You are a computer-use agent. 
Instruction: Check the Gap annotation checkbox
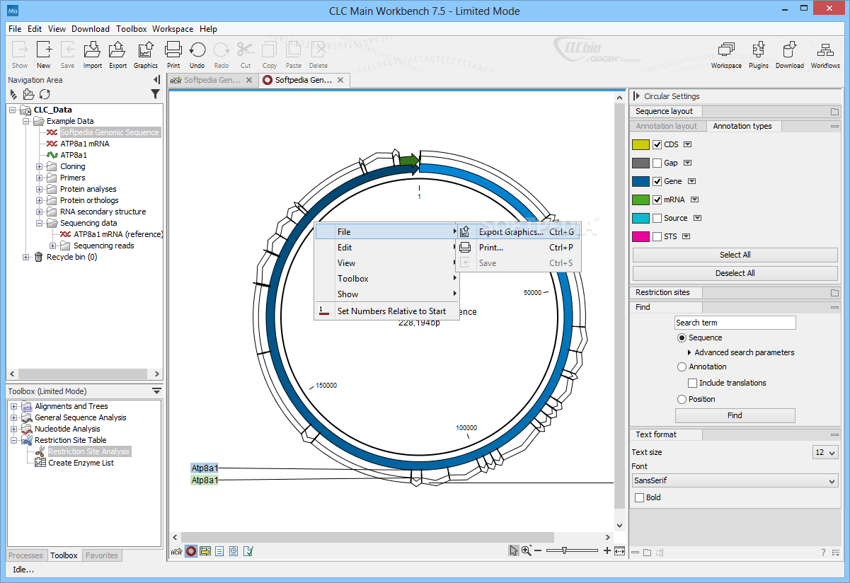(657, 163)
